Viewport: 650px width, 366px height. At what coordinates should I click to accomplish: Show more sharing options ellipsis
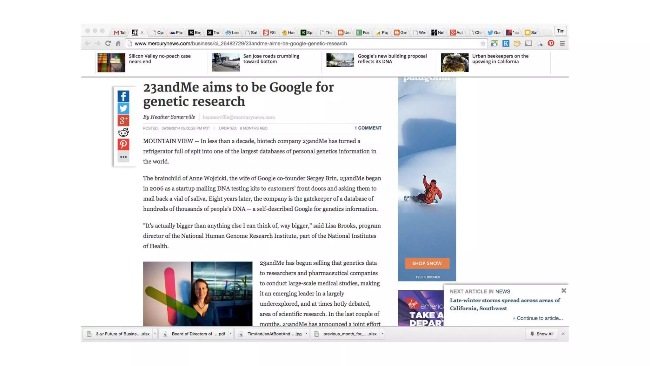(123, 157)
